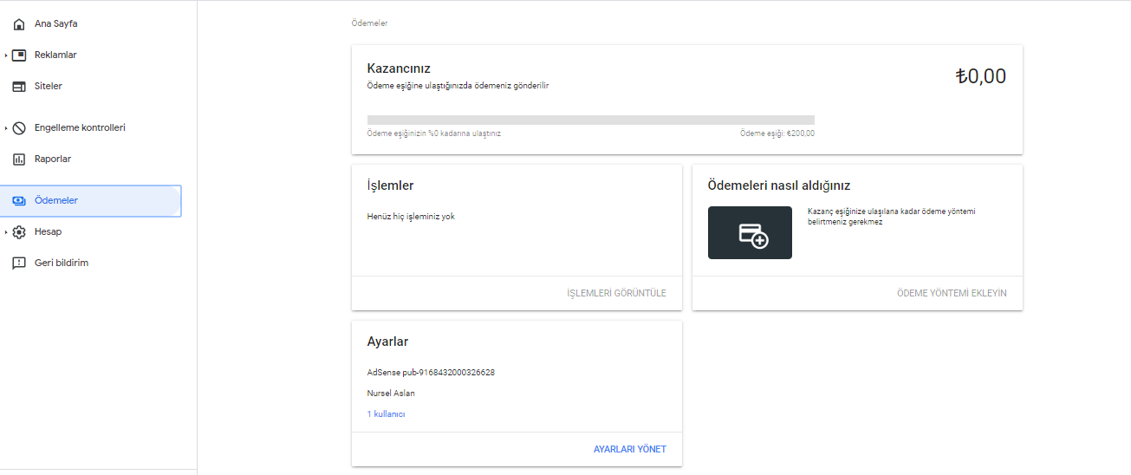
Task: Click the Ödeme eşiği: ₺200,00 label
Action: [x=777, y=133]
